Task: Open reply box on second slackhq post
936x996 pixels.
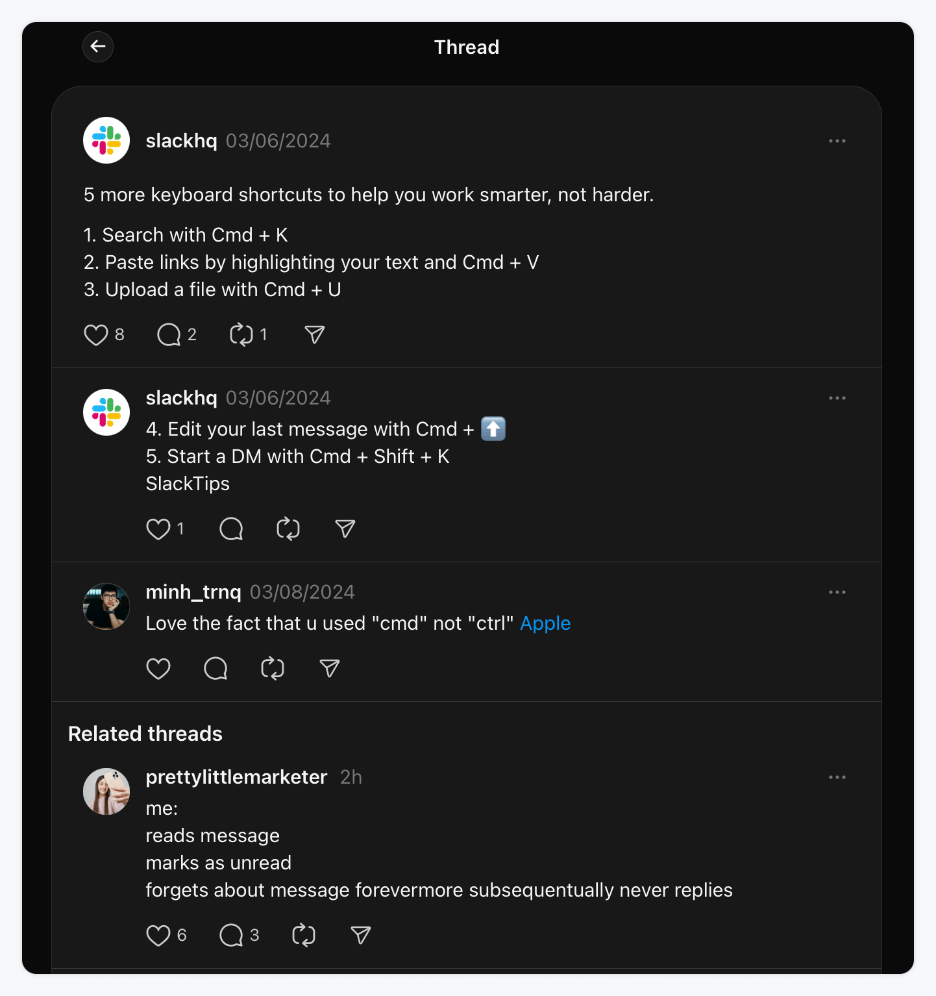Action: click(230, 529)
